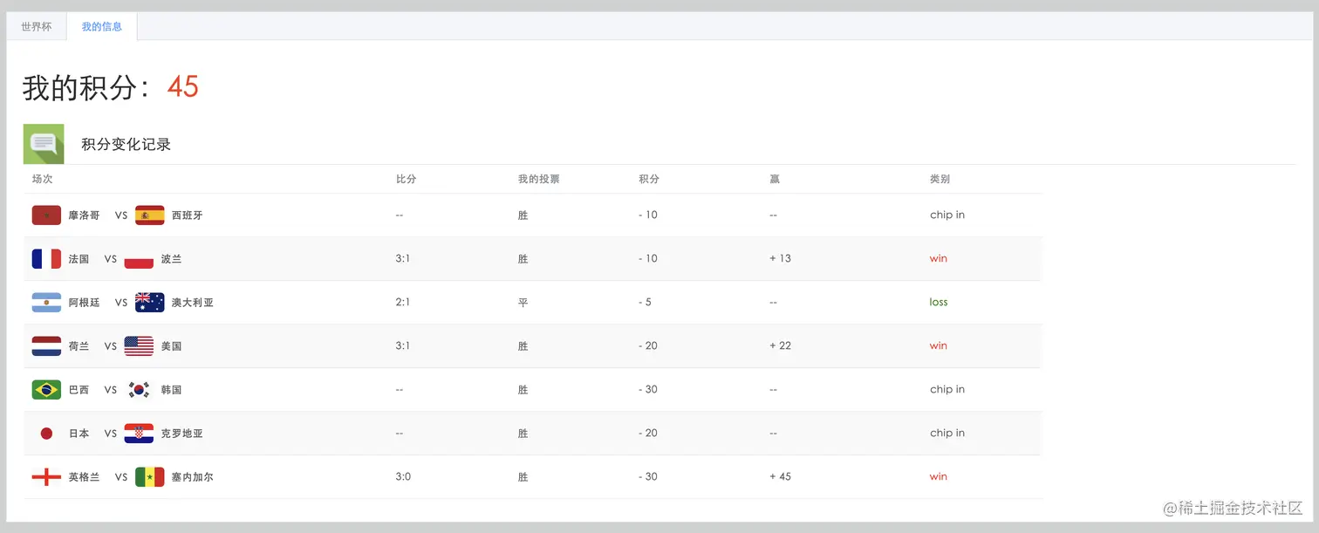
Task: Click the Morocco flag icon
Action: coord(46,215)
